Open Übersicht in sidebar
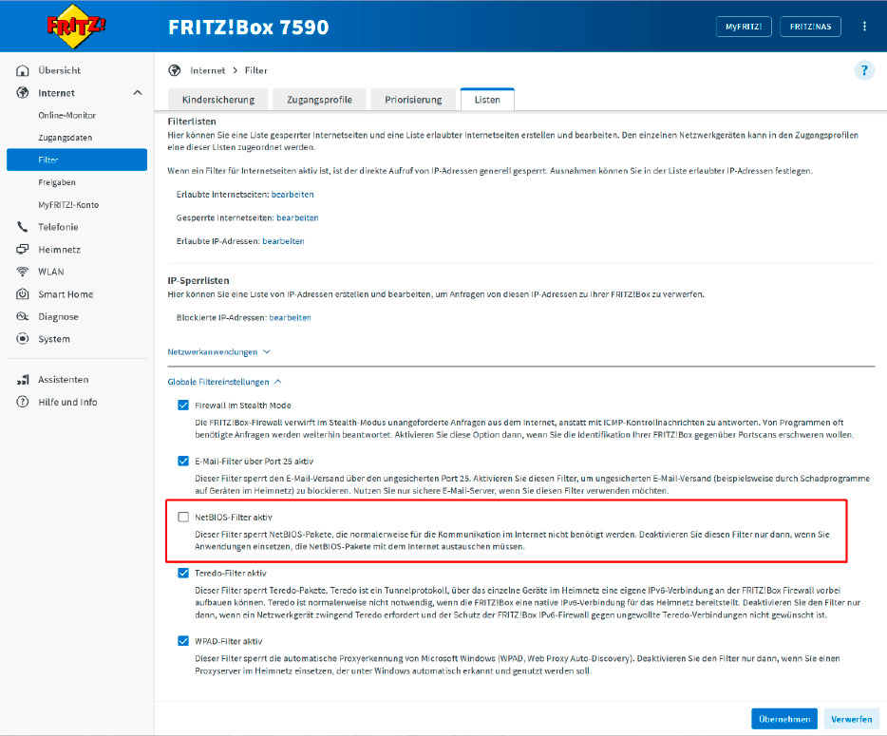This screenshot has height=736, width=887. tap(60, 70)
